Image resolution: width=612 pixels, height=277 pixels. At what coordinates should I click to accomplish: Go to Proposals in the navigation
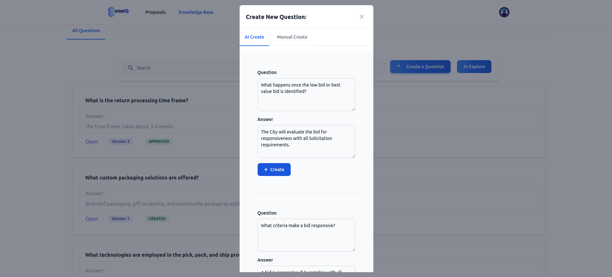(x=155, y=12)
